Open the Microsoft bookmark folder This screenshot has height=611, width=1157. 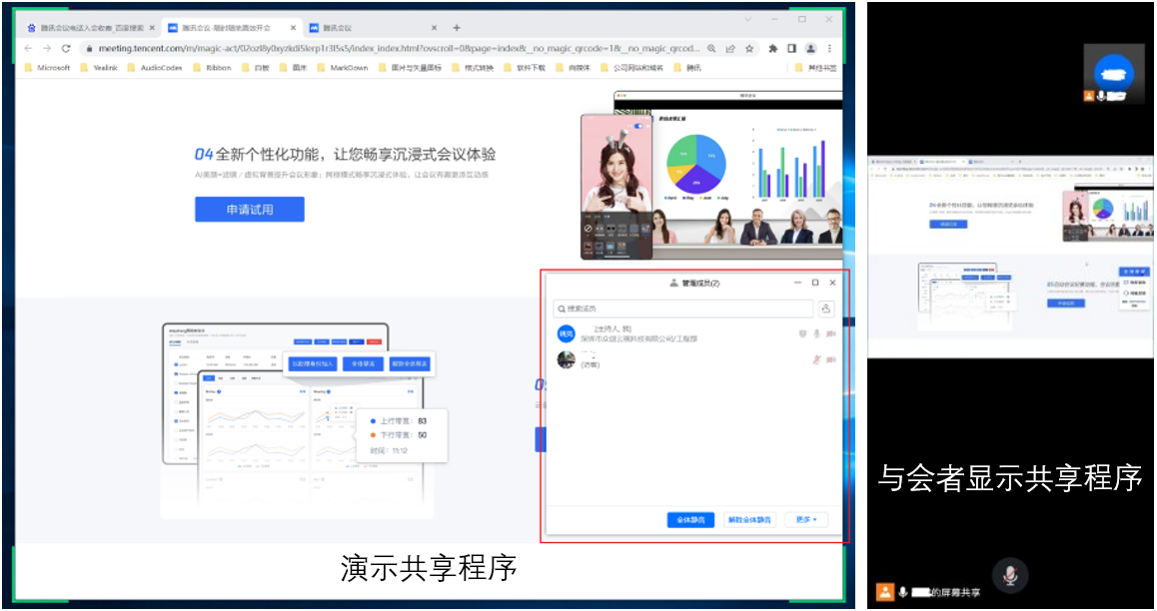[x=47, y=68]
